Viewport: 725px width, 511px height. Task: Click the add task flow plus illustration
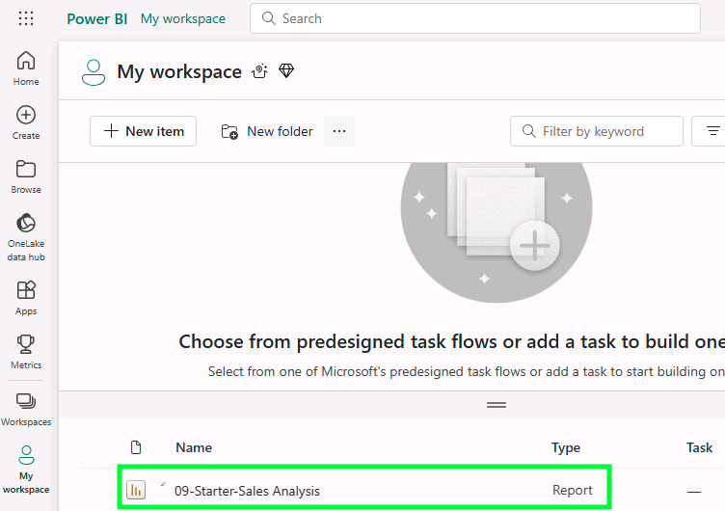point(534,246)
